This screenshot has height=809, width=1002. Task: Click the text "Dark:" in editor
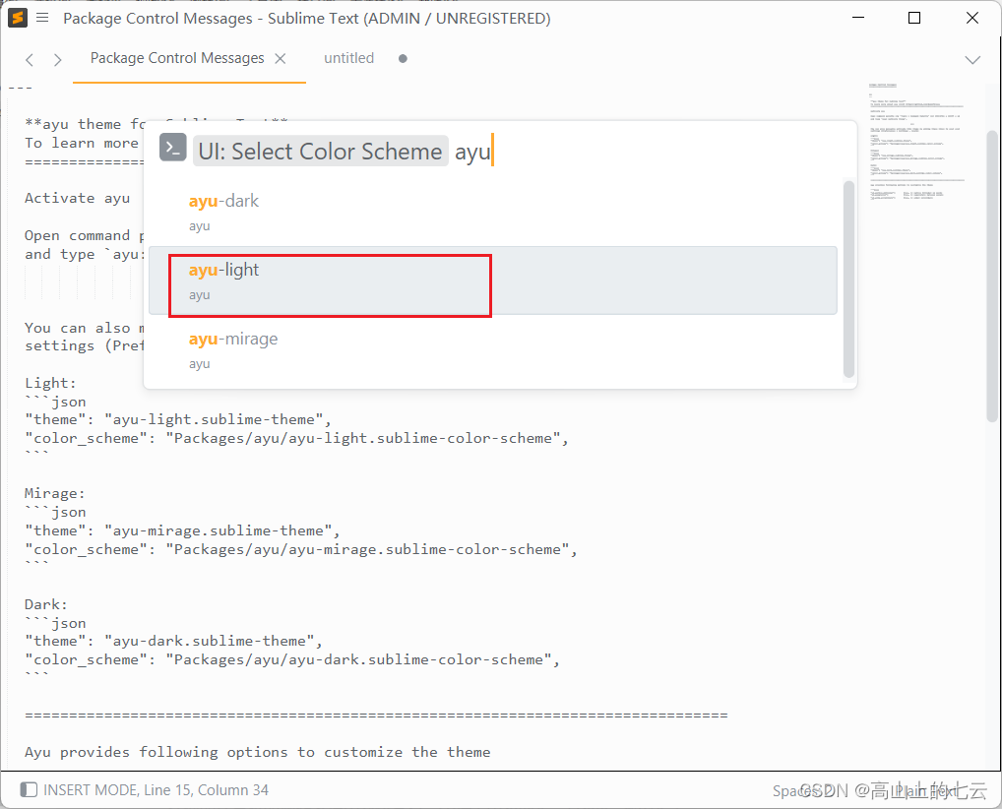coord(46,604)
